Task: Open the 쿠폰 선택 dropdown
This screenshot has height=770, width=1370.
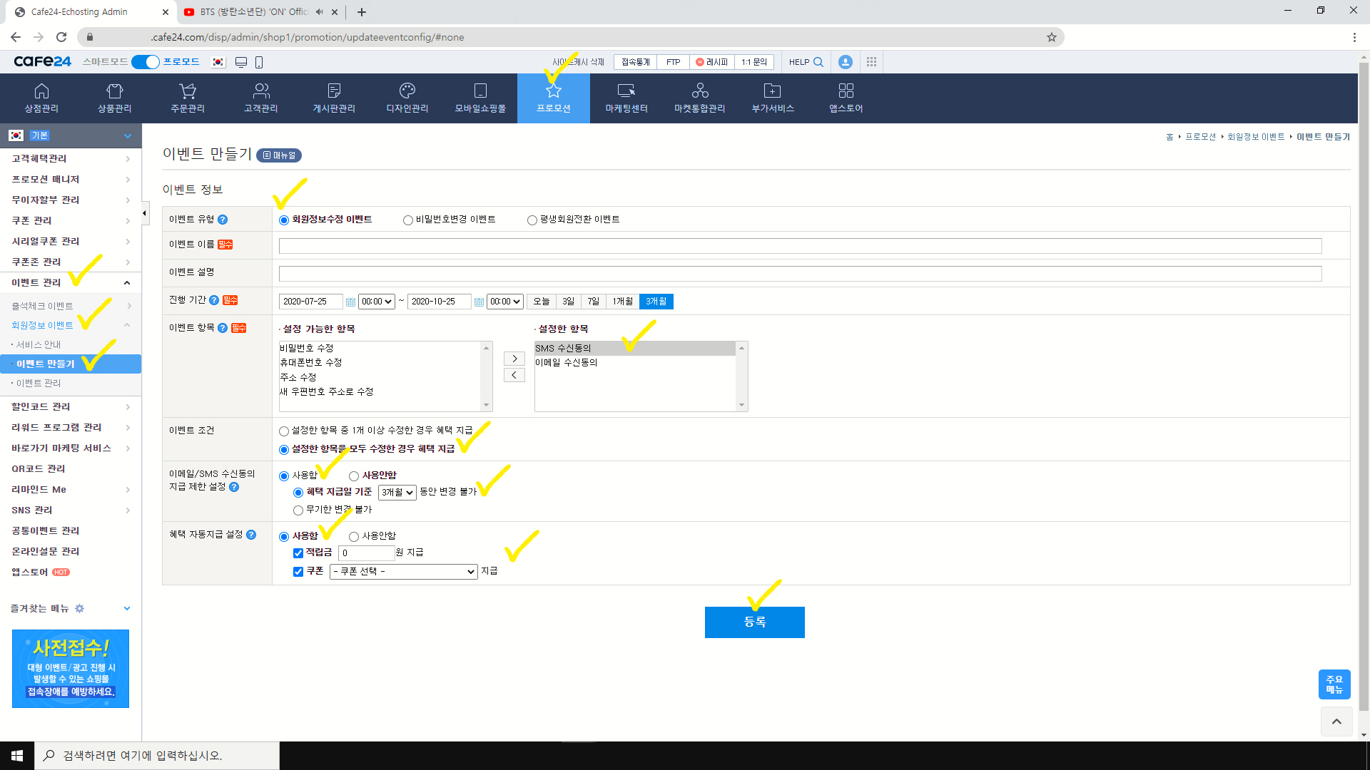Action: [403, 572]
